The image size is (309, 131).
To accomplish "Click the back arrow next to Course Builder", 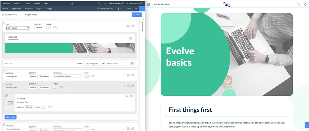I will (x=3, y=15).
